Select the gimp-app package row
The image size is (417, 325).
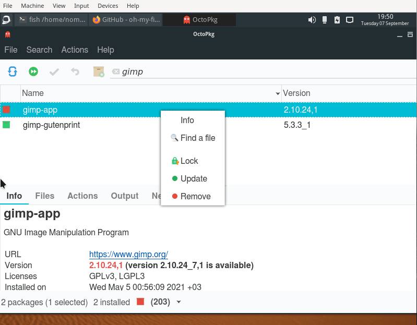(x=208, y=110)
